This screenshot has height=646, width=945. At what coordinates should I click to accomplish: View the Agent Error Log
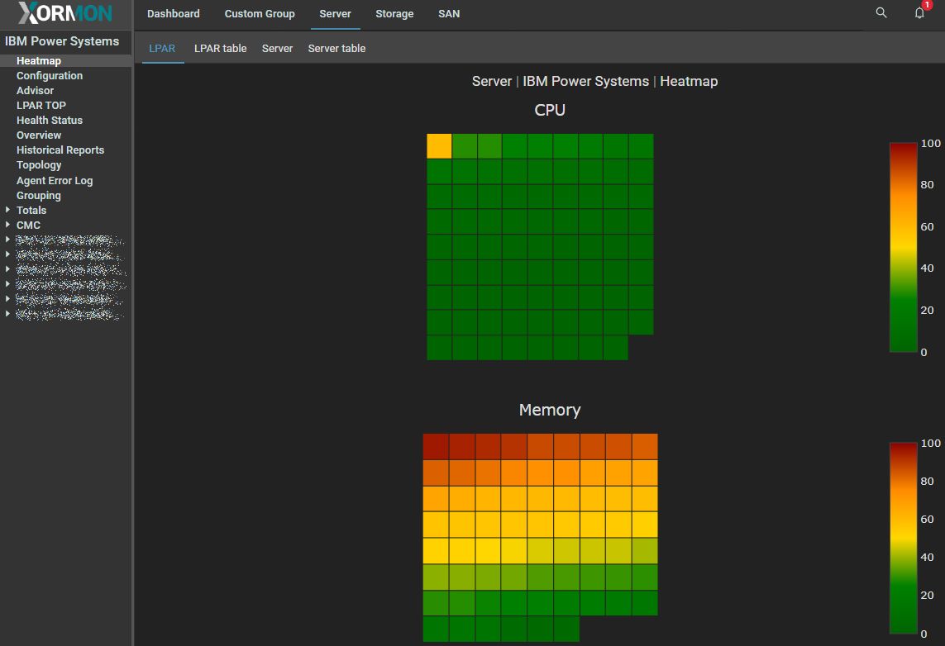click(x=55, y=180)
